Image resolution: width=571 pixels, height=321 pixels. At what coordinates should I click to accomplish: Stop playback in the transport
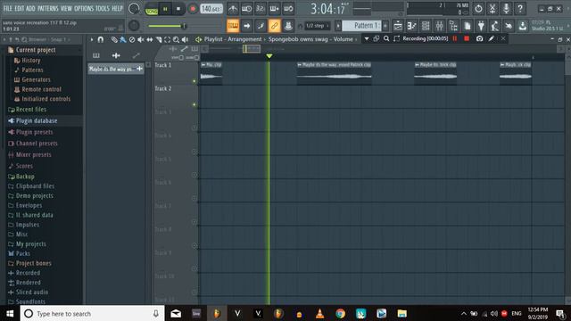coord(178,9)
